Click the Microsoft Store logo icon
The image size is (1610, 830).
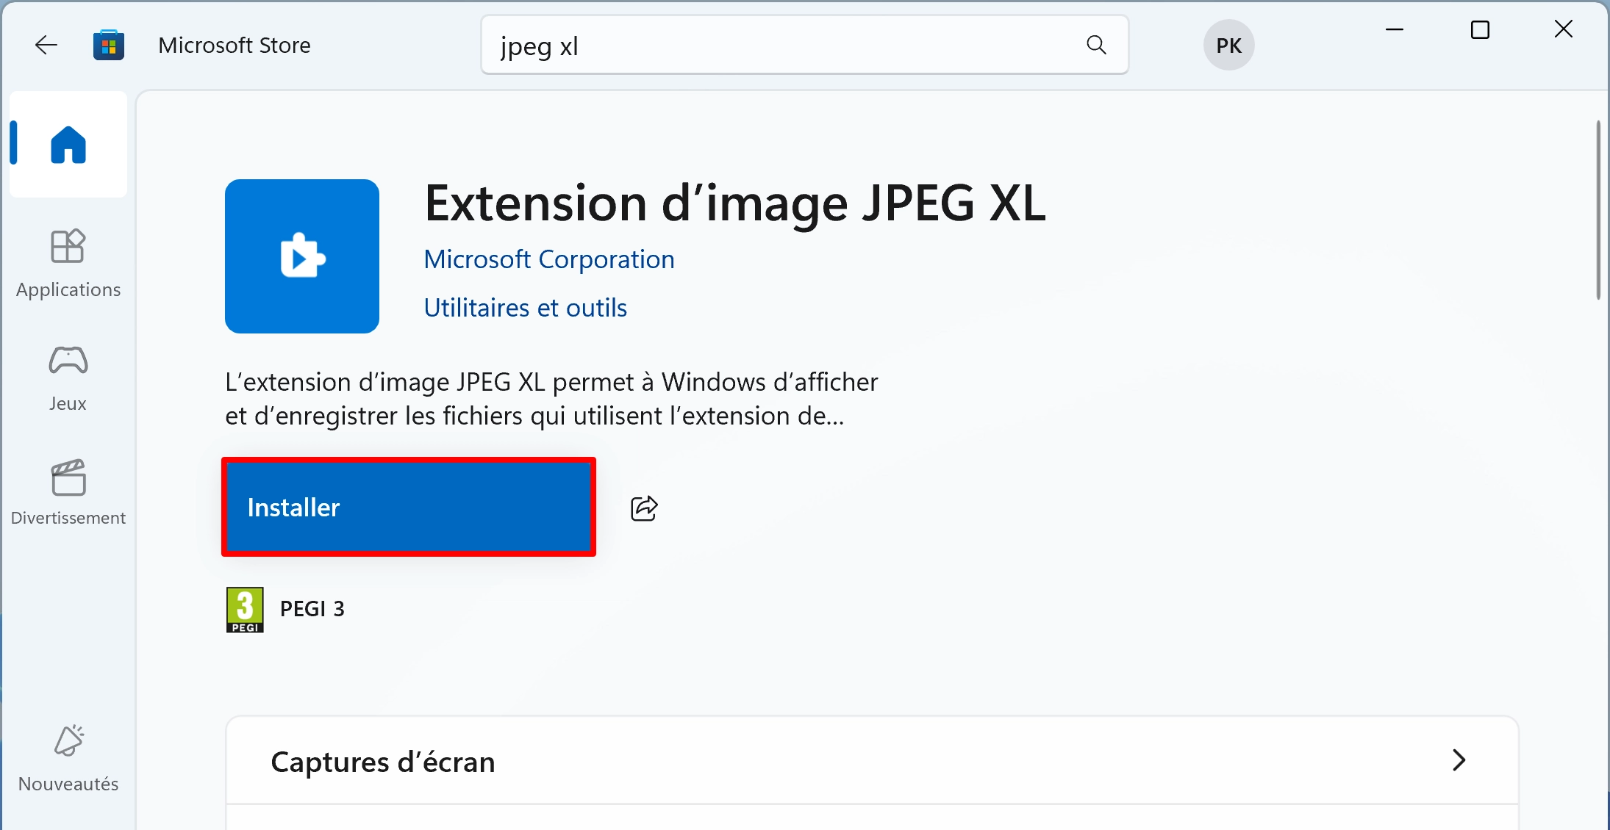point(109,46)
